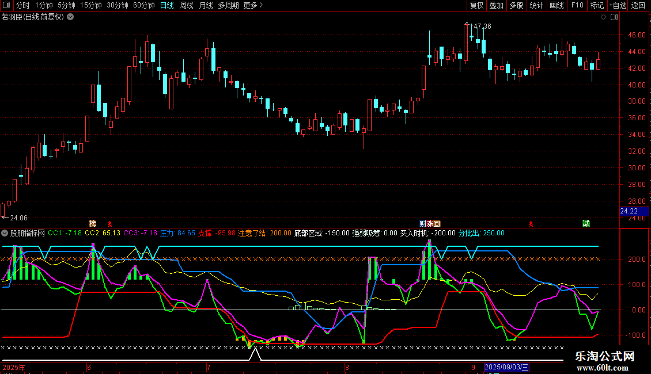The image size is (651, 374).
Task: Select the 5分钟 period tab
Action: [66, 5]
